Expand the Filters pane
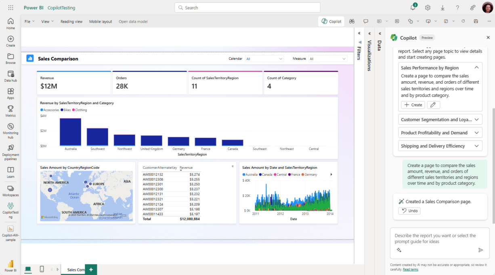Image resolution: width=495 pixels, height=275 pixels. click(359, 34)
